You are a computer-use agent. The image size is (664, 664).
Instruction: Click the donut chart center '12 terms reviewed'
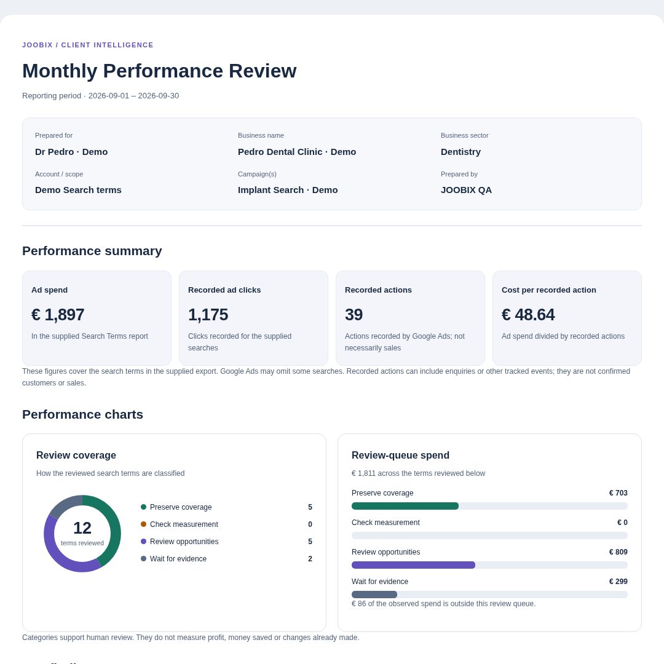pyautogui.click(x=82, y=534)
